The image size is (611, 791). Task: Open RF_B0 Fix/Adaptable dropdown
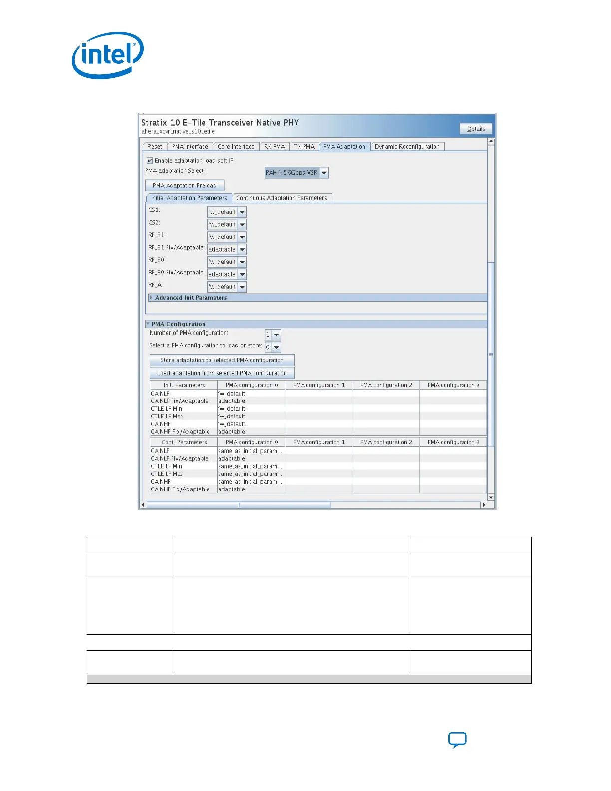point(227,274)
